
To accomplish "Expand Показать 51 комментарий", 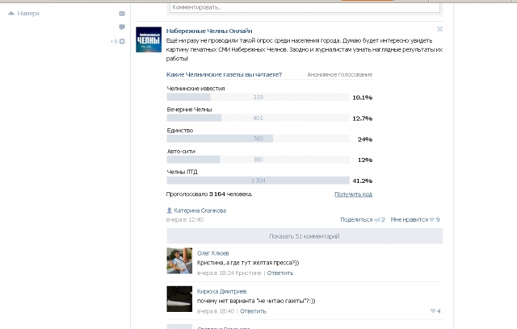I will tap(304, 236).
